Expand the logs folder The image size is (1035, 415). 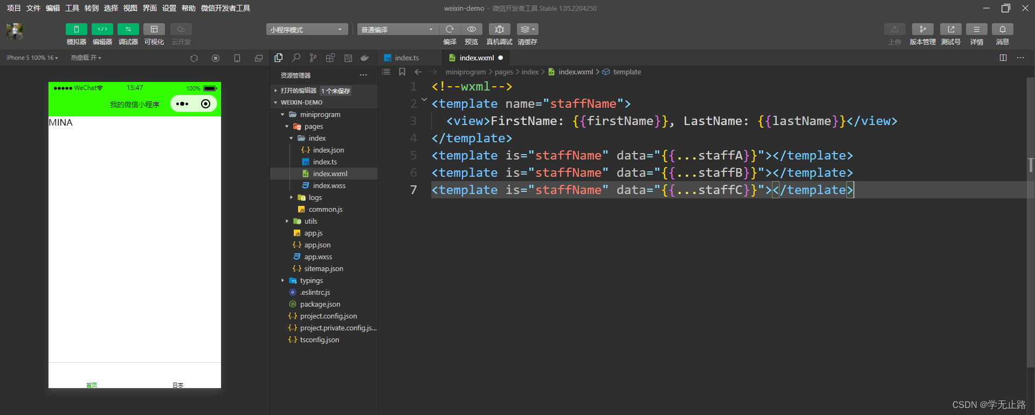click(x=323, y=197)
